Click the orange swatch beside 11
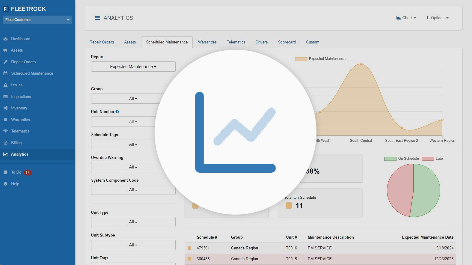Image resolution: width=472 pixels, height=265 pixels. click(289, 206)
